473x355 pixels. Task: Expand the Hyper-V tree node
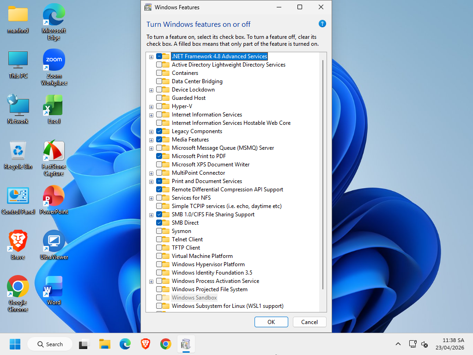[x=151, y=106]
